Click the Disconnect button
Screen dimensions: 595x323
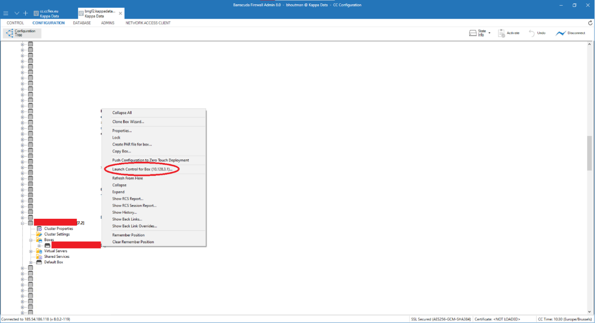tap(570, 33)
